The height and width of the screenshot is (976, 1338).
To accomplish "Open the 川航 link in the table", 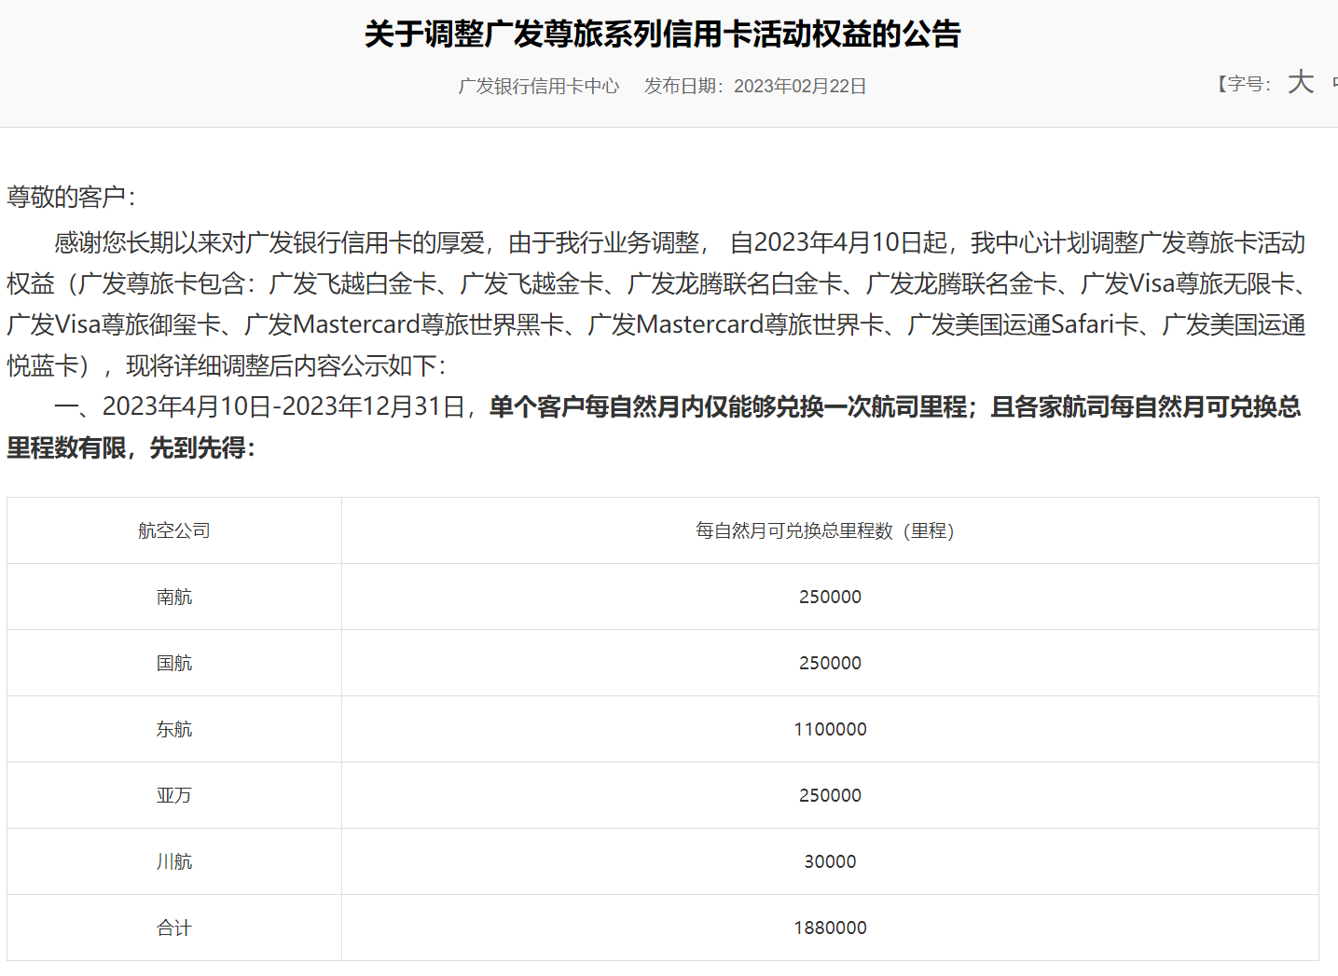I will pos(174,861).
